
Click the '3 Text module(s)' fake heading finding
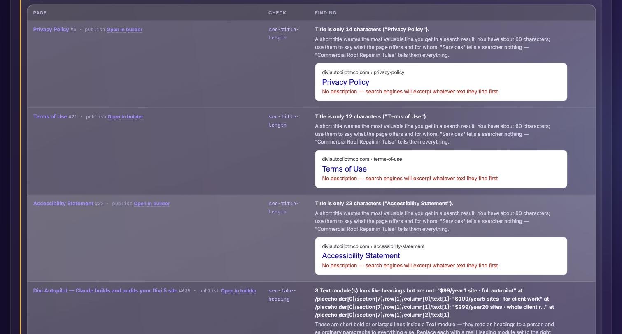tap(434, 303)
